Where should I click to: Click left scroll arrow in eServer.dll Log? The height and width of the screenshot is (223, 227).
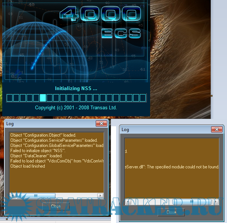[128, 202]
